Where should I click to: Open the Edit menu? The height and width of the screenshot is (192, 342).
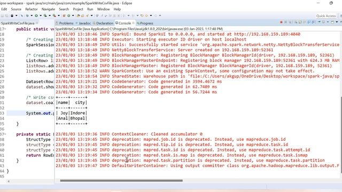pos(4,9)
